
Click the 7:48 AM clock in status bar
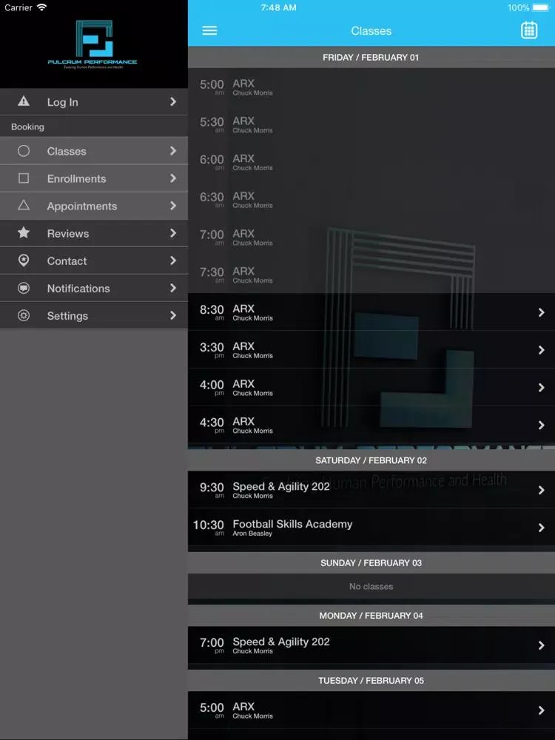278,7
